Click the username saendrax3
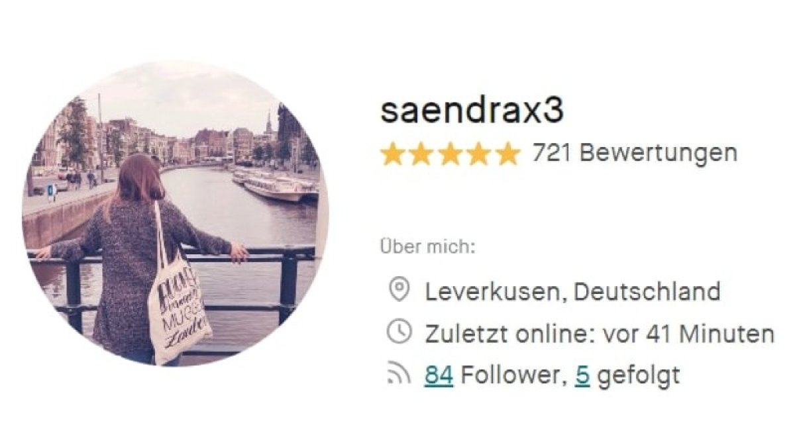Image resolution: width=795 pixels, height=441 pixels. coord(472,111)
